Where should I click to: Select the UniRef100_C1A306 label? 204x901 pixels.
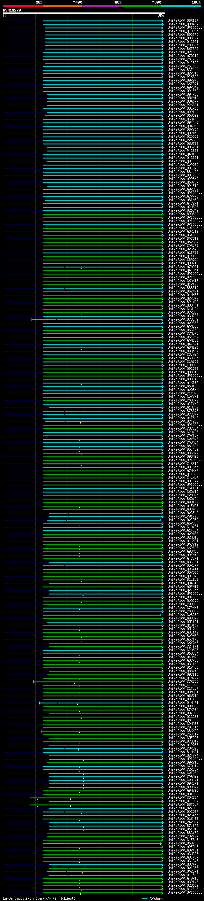point(183,362)
